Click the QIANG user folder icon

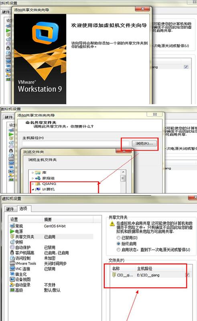pyautogui.click(x=38, y=184)
